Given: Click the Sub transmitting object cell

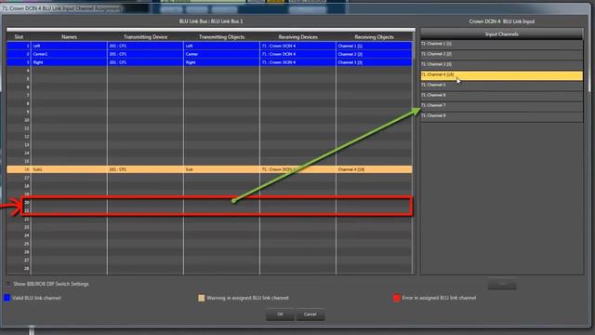Looking at the screenshot, I should coord(221,169).
